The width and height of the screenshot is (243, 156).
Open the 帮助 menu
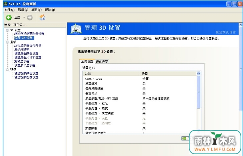pos(50,10)
